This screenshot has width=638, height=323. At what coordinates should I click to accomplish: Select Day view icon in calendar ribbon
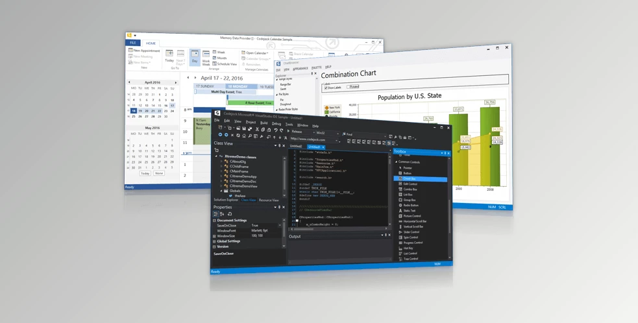tap(195, 54)
